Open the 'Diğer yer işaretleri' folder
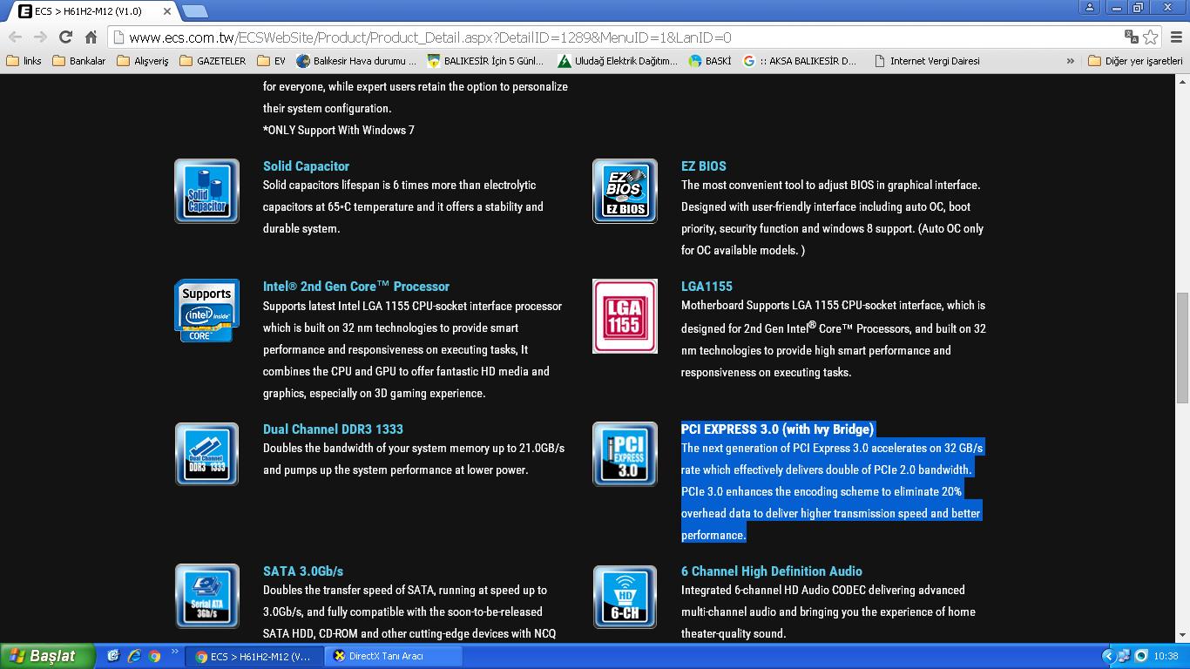Screen dimensions: 1190x669 tap(1136, 61)
